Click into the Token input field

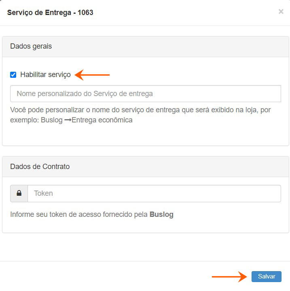click(154, 193)
